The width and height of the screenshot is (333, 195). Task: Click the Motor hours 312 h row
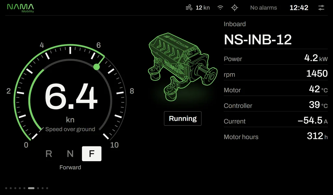(276, 136)
